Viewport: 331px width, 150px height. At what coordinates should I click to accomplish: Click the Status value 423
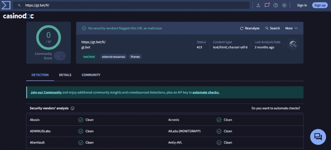199,47
